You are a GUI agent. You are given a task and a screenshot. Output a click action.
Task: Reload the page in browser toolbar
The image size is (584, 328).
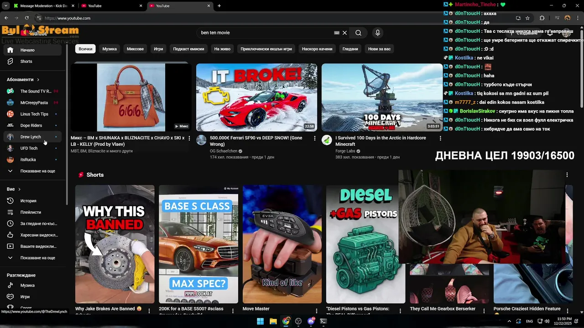click(x=26, y=18)
